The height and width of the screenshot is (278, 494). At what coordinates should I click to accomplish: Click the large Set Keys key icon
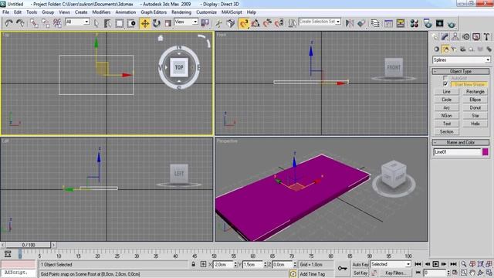coord(343,269)
